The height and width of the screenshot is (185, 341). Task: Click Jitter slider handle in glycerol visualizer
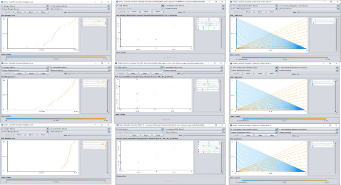point(184,12)
